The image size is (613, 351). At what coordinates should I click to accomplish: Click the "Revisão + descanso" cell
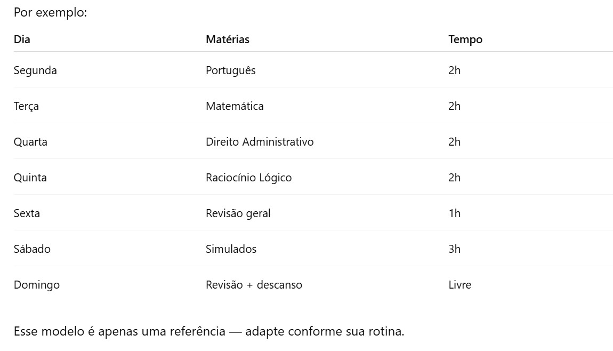coord(254,285)
